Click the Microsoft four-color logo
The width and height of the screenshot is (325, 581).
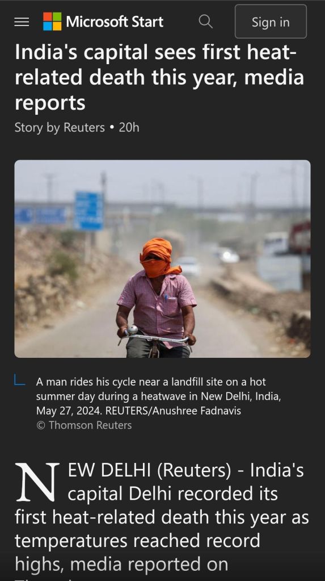coord(52,22)
